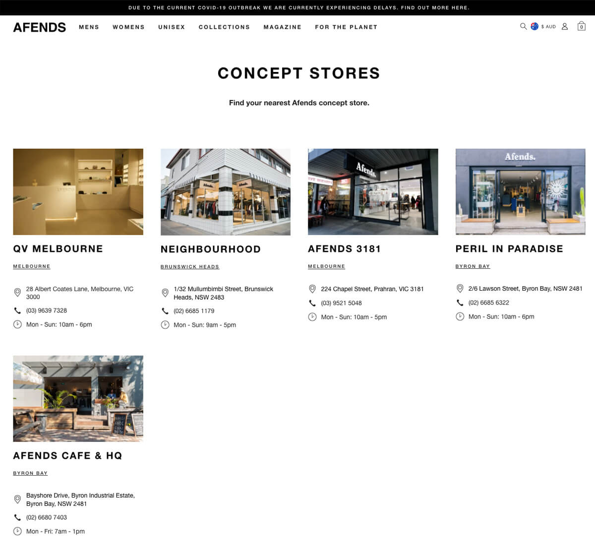
Task: Click the address 224 Chapel Street, Prahran
Action: tap(372, 289)
